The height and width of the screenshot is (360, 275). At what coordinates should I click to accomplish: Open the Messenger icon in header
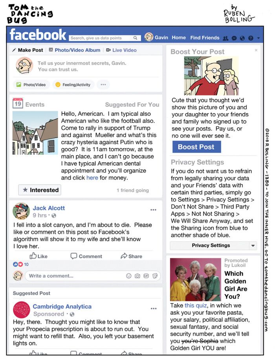234,38
